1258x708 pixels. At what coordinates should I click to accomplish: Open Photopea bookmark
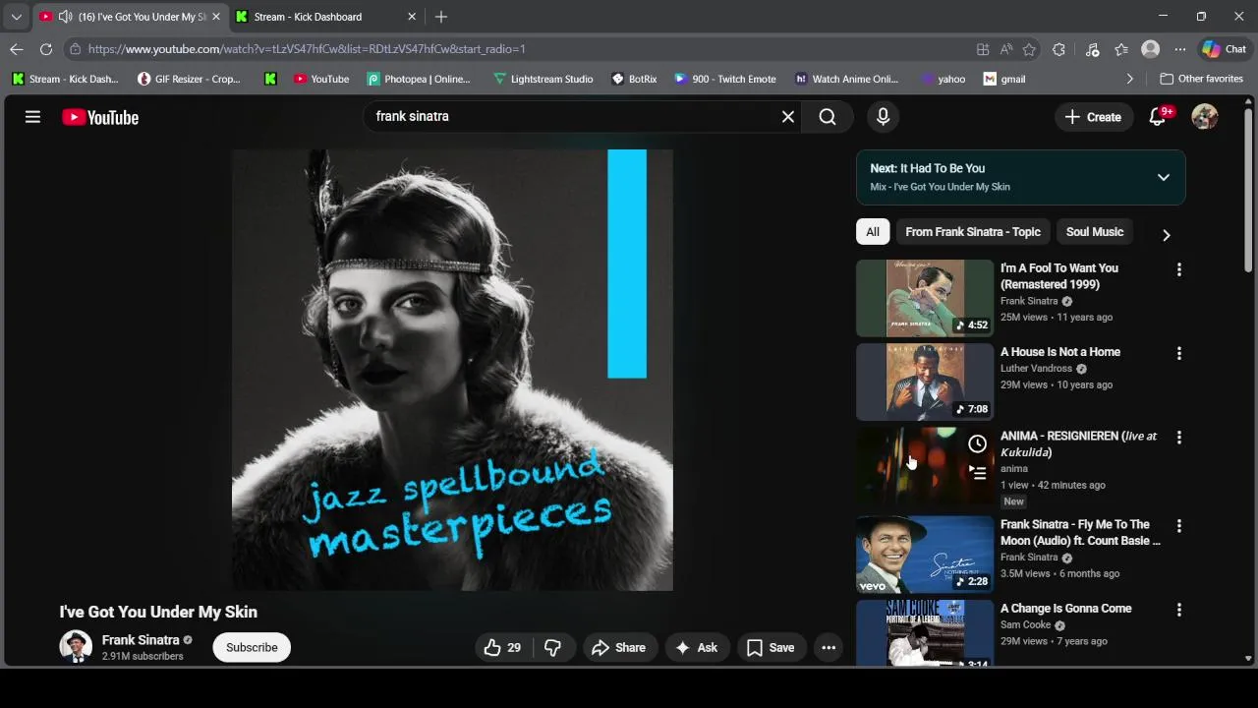point(419,79)
